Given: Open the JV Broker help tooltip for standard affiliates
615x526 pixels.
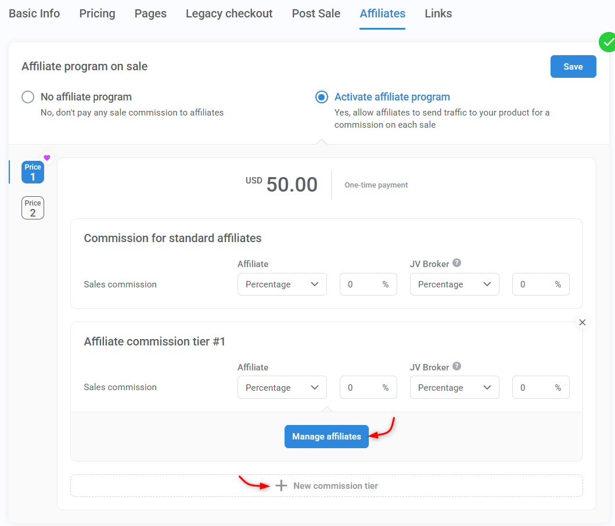Looking at the screenshot, I should [457, 263].
